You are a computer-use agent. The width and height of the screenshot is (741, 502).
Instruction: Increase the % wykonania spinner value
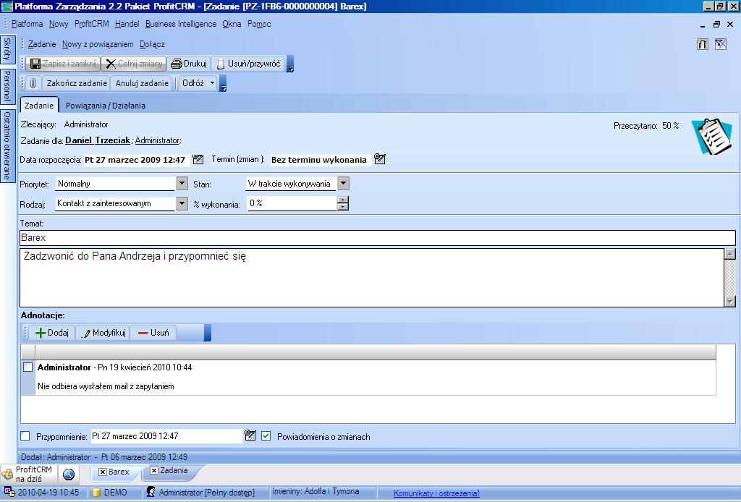343,200
